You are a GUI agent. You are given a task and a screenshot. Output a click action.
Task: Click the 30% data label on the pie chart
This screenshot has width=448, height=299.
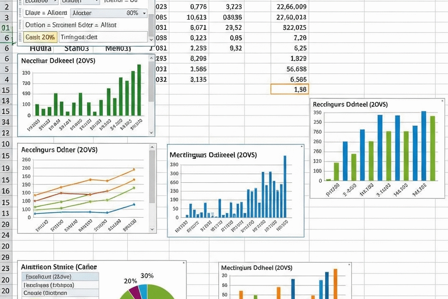click(x=147, y=276)
